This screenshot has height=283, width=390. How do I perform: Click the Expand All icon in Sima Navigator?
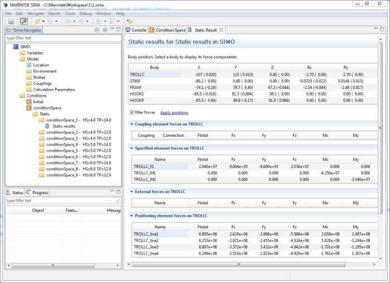click(105, 30)
